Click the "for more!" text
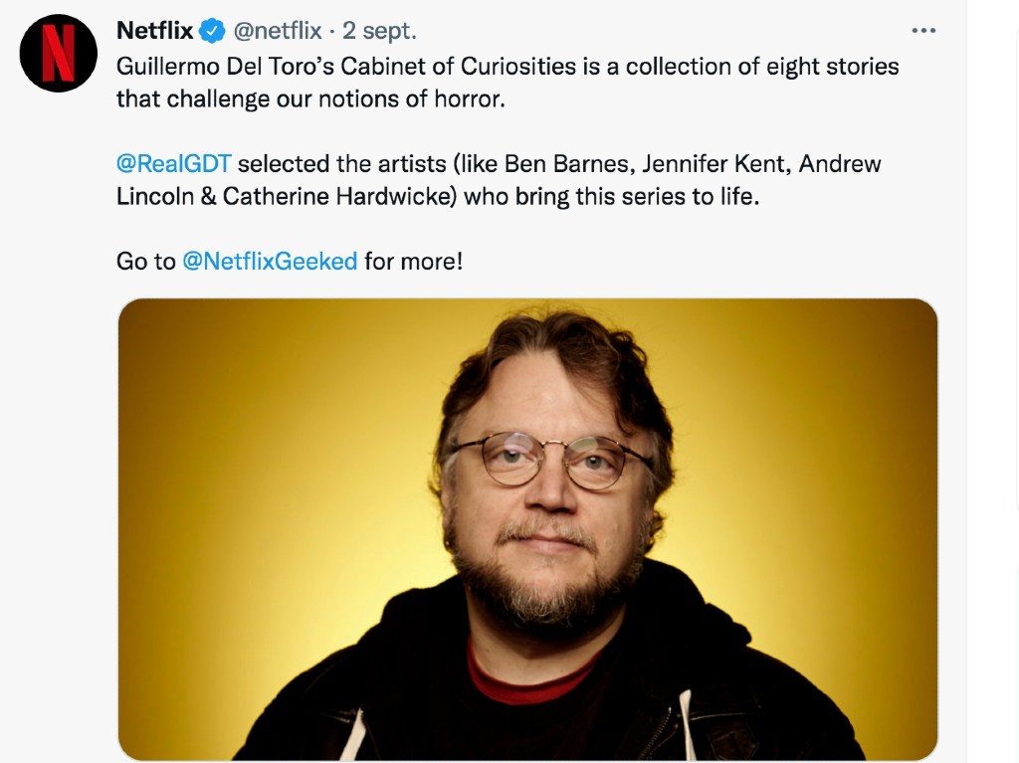 [414, 262]
